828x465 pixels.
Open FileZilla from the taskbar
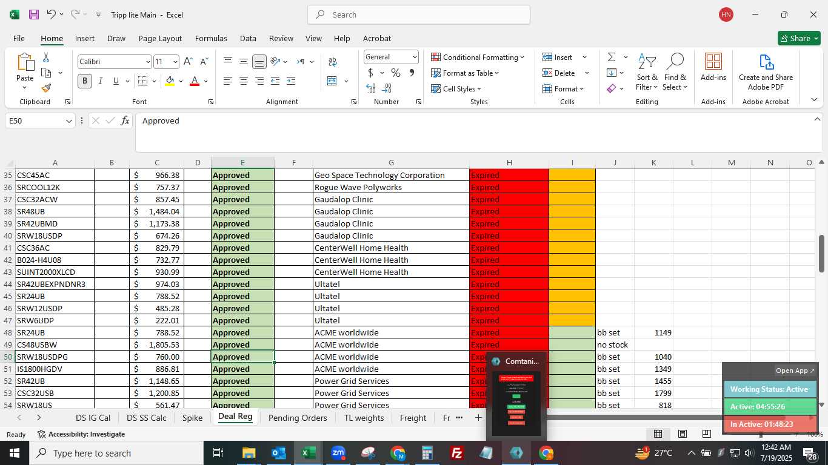(x=457, y=453)
